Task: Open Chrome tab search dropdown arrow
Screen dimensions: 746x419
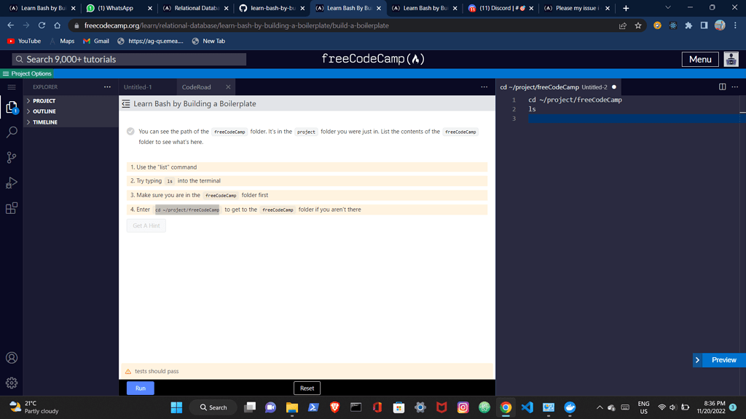Action: (x=668, y=8)
